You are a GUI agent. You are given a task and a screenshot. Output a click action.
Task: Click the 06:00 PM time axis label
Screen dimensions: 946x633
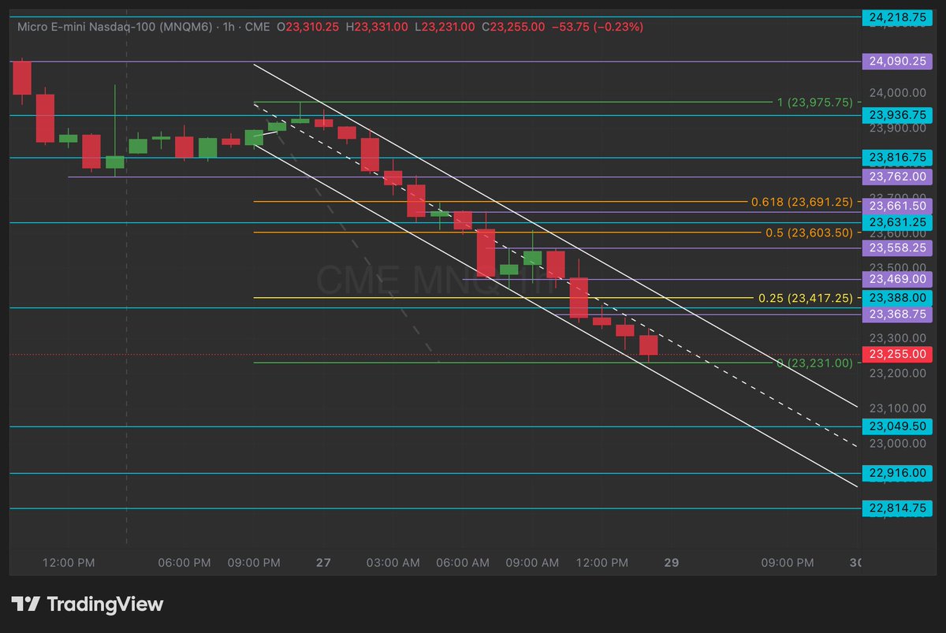click(x=184, y=563)
